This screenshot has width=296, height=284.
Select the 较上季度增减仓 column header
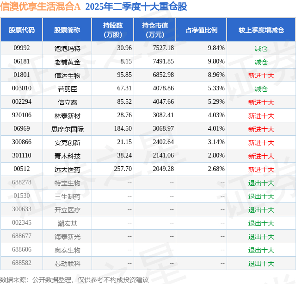pyautogui.click(x=261, y=30)
